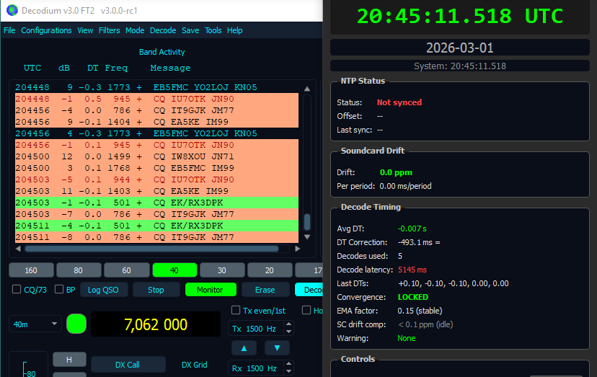Open the Decode menu
The image size is (597, 377).
163,30
